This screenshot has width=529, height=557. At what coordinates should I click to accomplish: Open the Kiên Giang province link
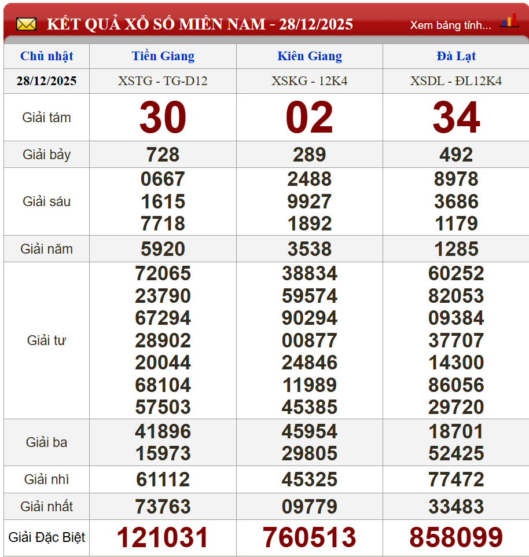coord(310,56)
